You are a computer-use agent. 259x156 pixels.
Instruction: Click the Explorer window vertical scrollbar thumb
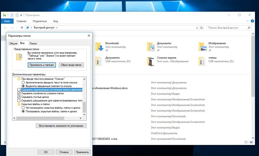[x=253, y=66]
